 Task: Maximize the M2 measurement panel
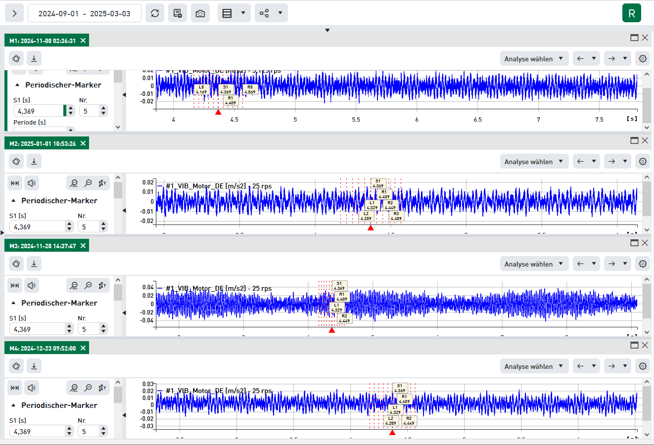click(x=634, y=140)
